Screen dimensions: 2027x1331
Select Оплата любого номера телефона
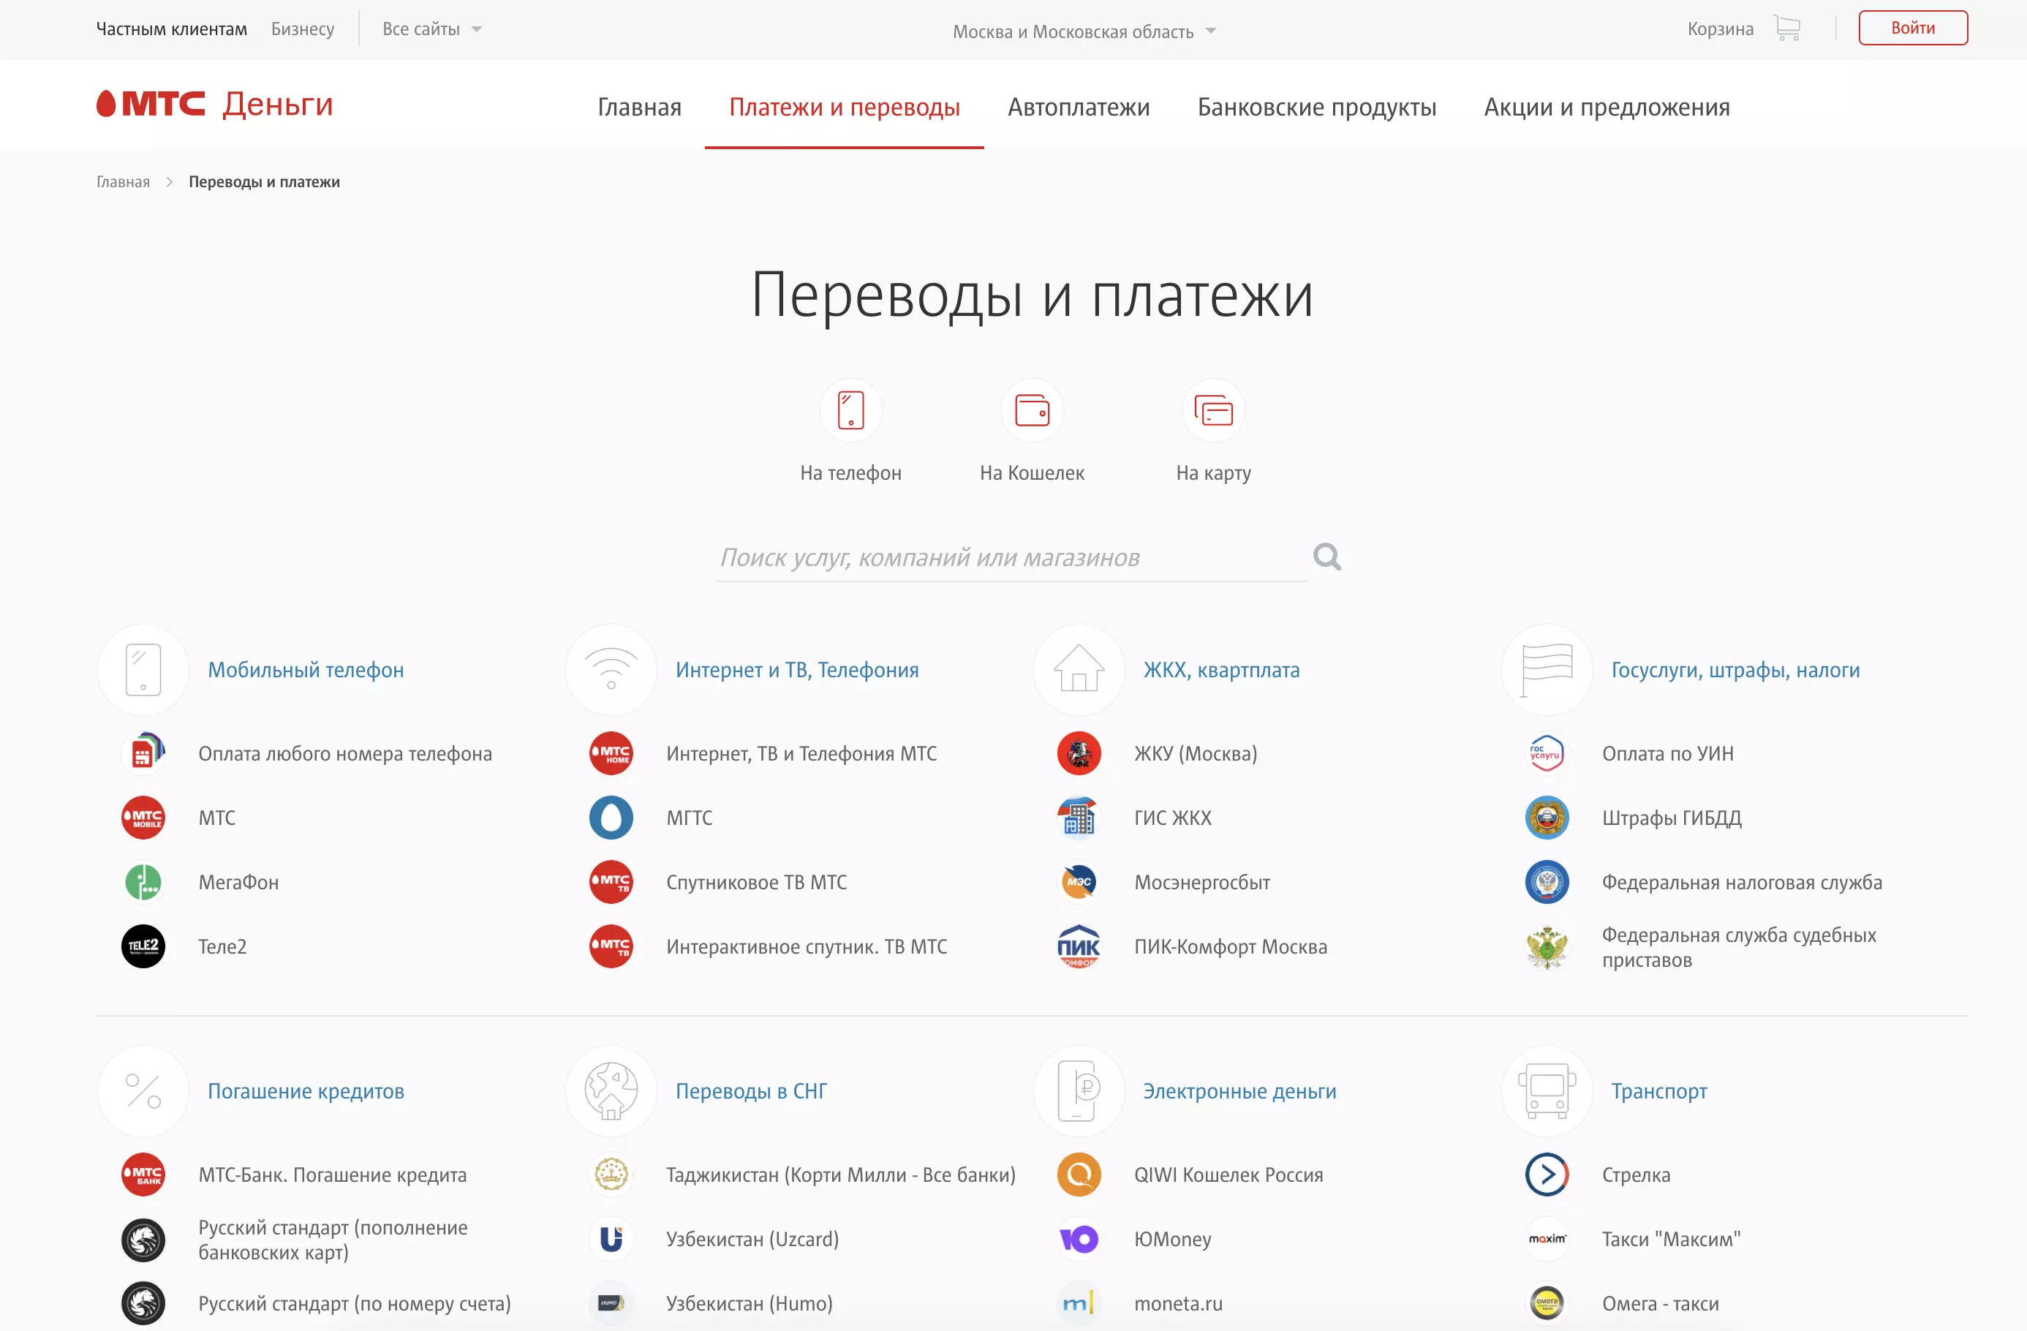point(345,754)
